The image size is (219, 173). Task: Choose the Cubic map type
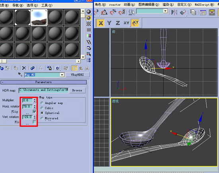point(42,108)
